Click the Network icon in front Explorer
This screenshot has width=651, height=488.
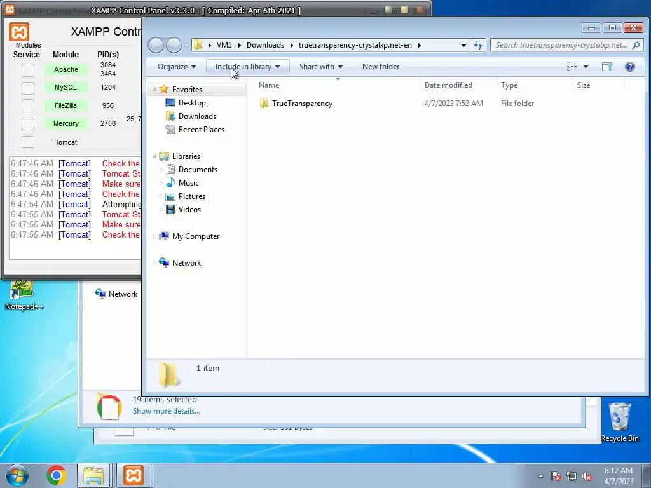164,262
